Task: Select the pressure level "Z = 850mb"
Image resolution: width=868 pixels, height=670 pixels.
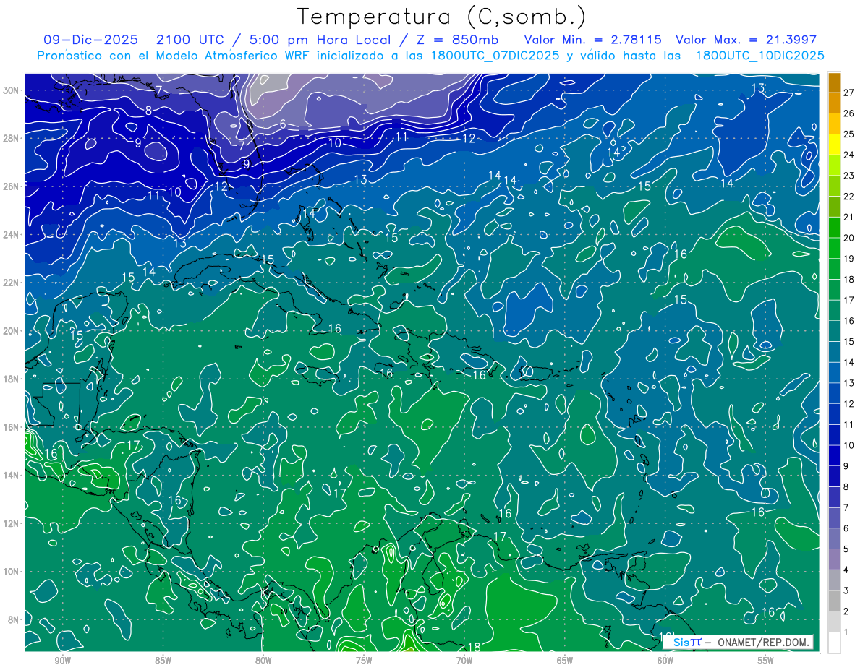Action: point(458,40)
